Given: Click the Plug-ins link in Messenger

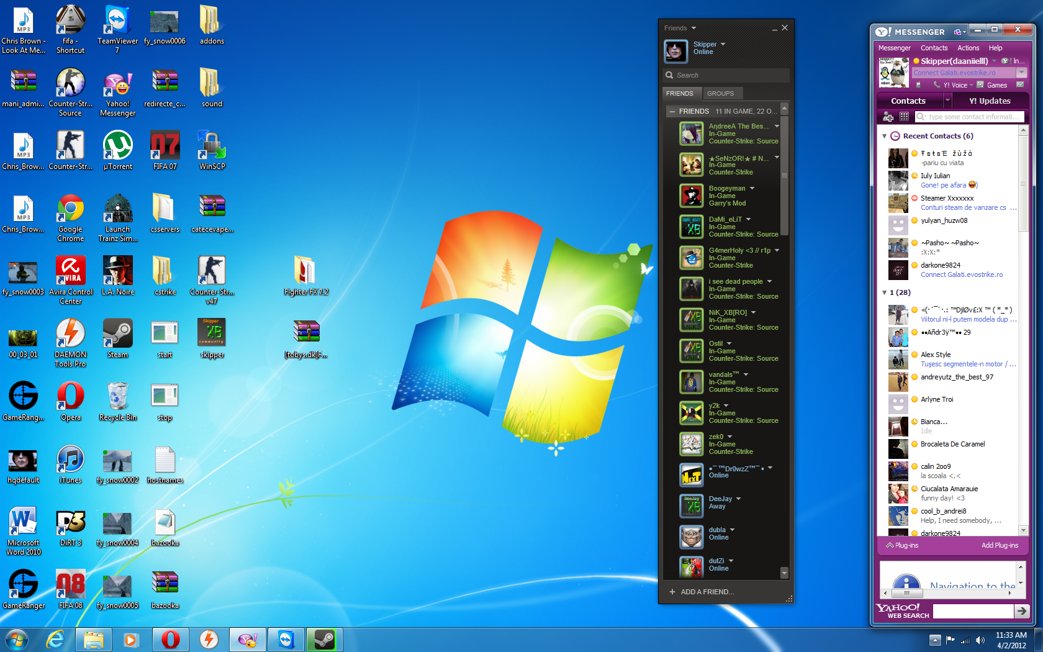Looking at the screenshot, I should click(x=901, y=545).
